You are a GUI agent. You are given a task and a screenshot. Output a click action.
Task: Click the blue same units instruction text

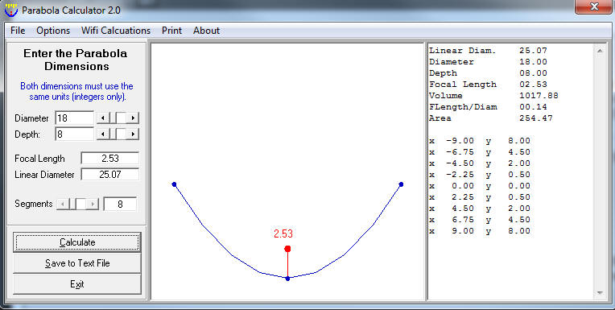pyautogui.click(x=77, y=92)
